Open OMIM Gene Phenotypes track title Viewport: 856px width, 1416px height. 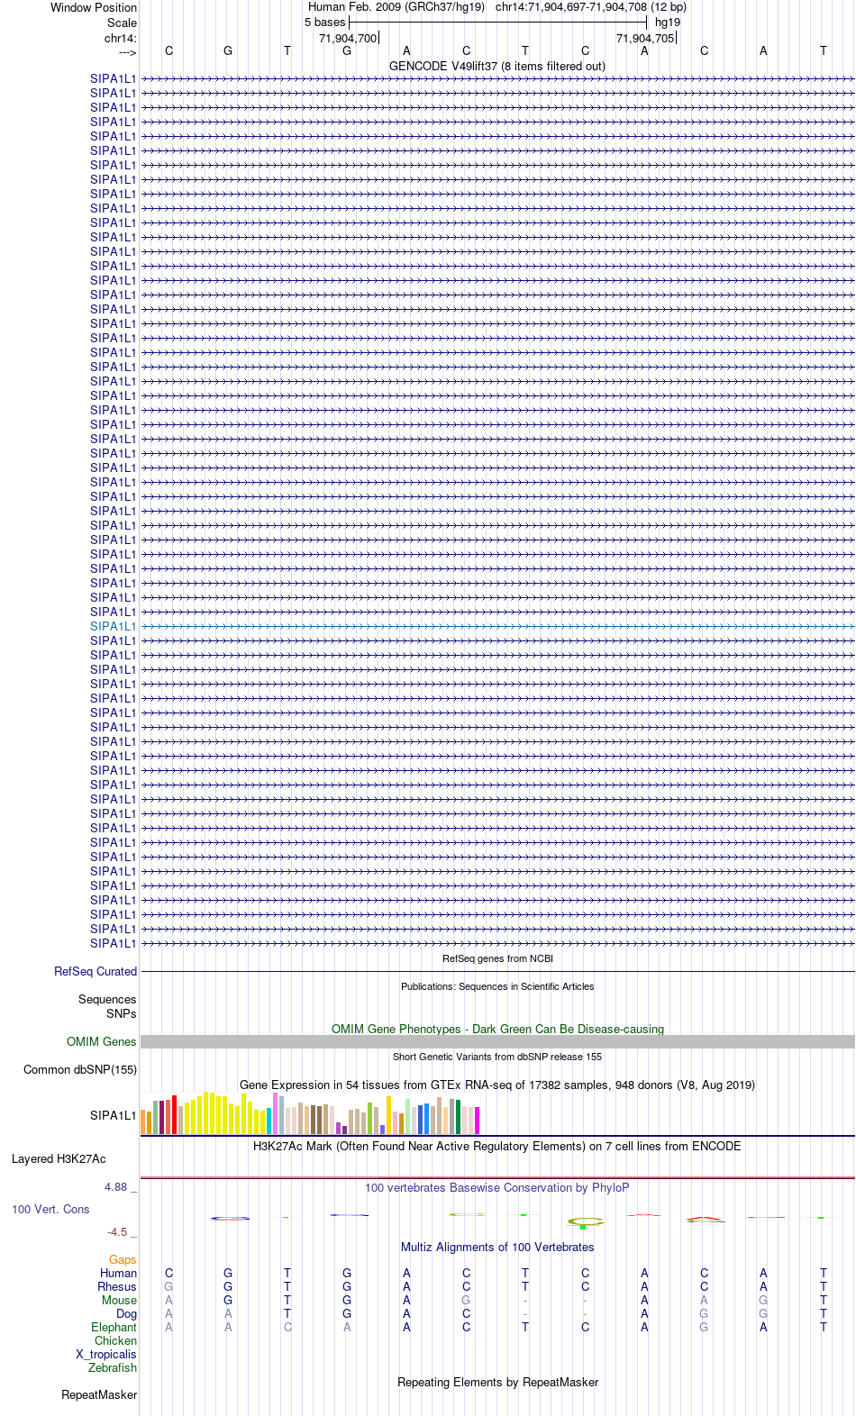[x=497, y=1029]
